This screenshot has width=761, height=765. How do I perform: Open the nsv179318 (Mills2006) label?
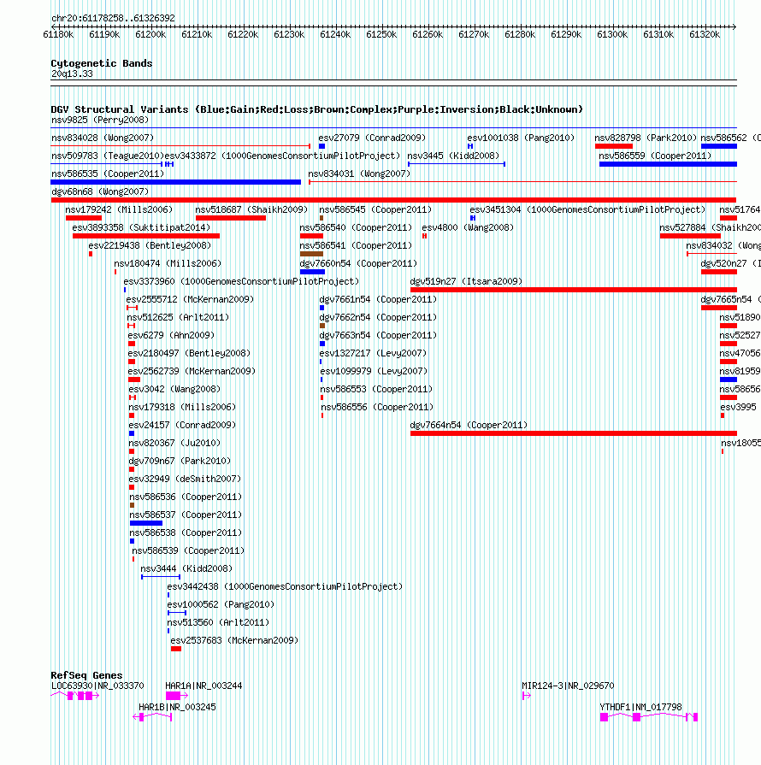click(182, 408)
